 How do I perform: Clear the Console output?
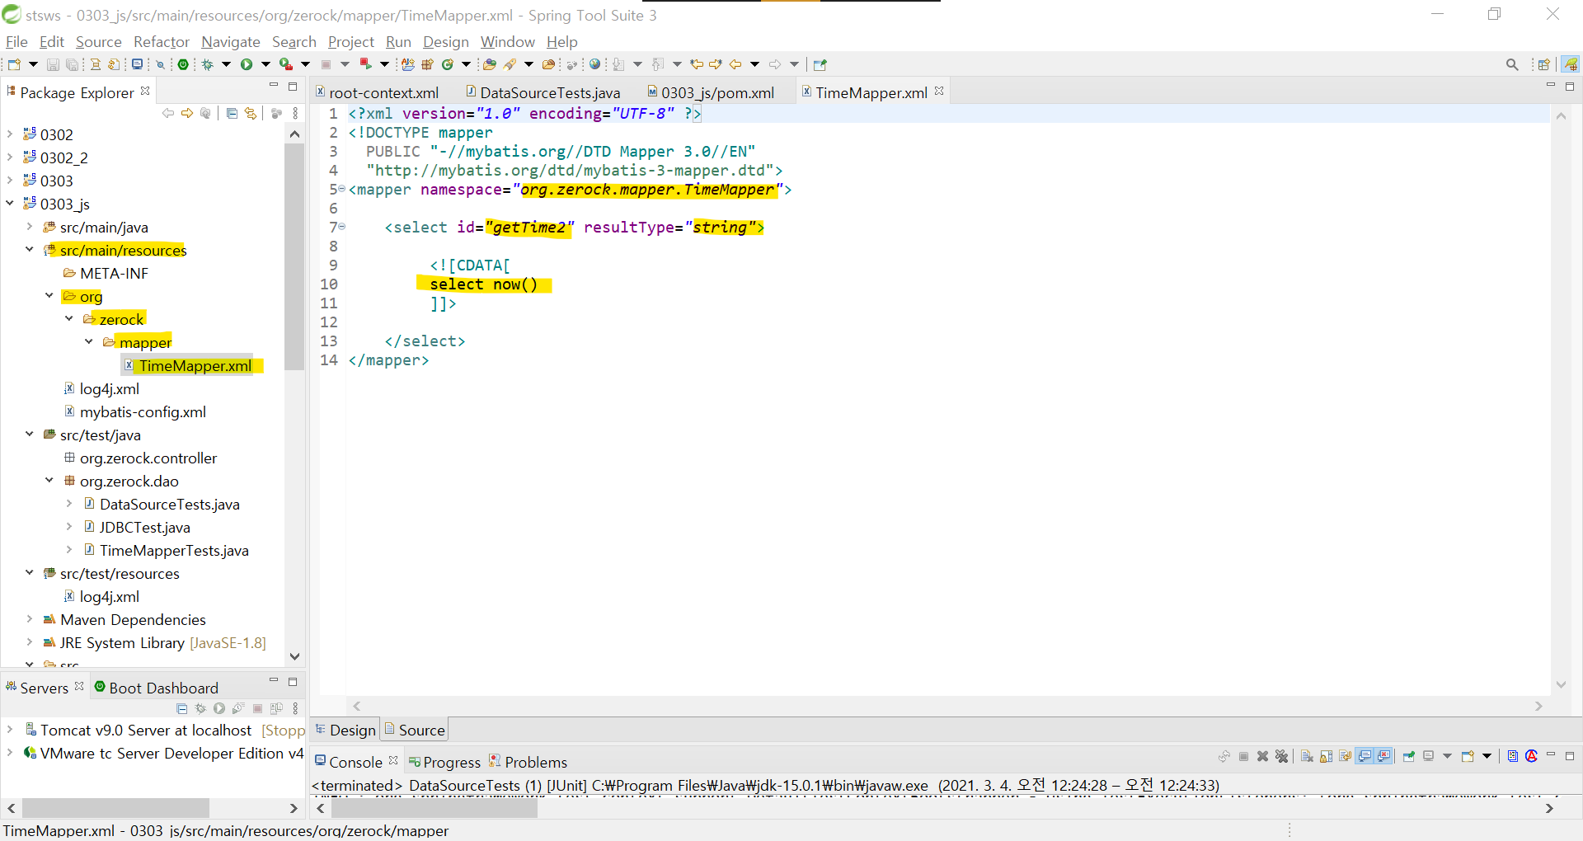[1307, 757]
